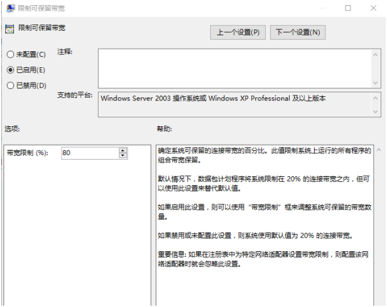Click the policy setting icon beside 限制可保留带宽 heading
The image size is (387, 307).
point(10,29)
